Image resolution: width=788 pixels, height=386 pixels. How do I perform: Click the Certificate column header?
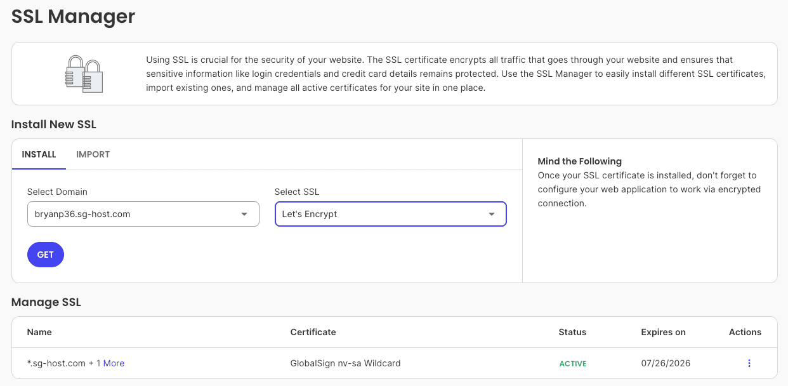pyautogui.click(x=313, y=332)
